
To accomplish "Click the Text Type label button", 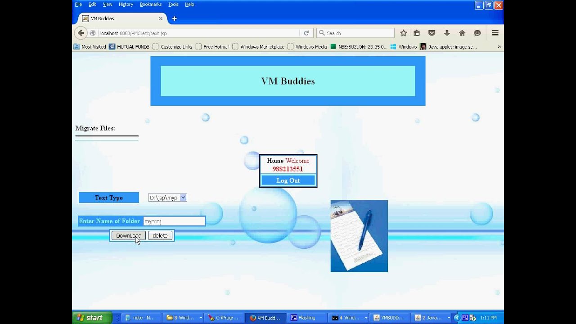I will click(109, 198).
